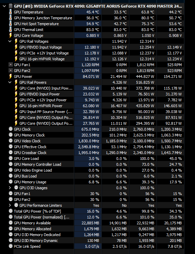195x254 pixels.
Task: Click the 16.0 GT/s maximum PCIe Link Speed value
Action: click(146, 246)
